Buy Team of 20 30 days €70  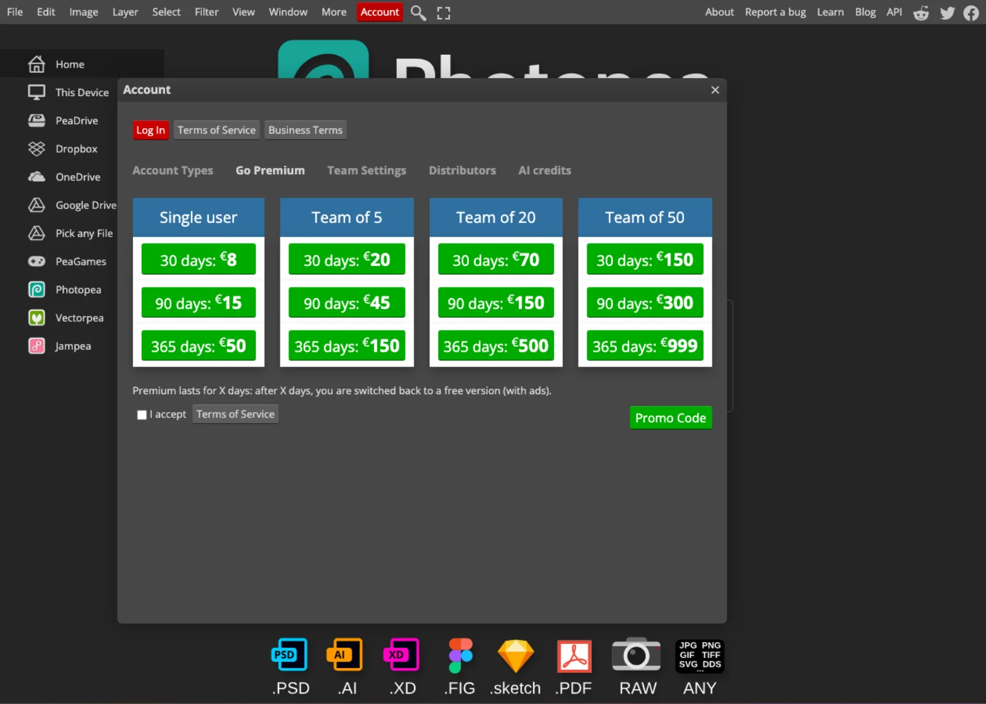496,259
